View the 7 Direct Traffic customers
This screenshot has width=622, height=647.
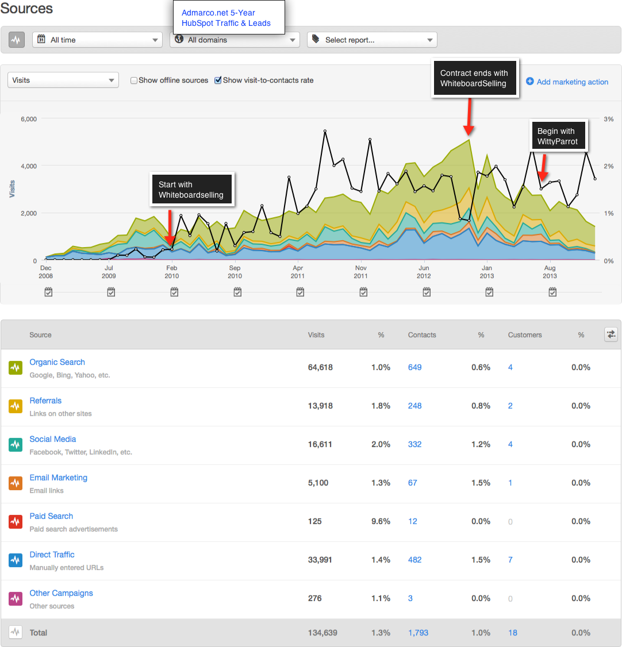pos(510,560)
